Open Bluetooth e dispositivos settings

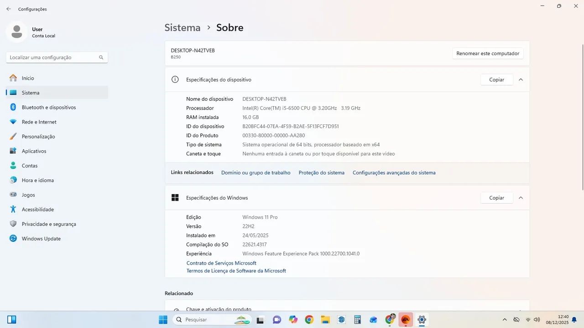tap(48, 108)
